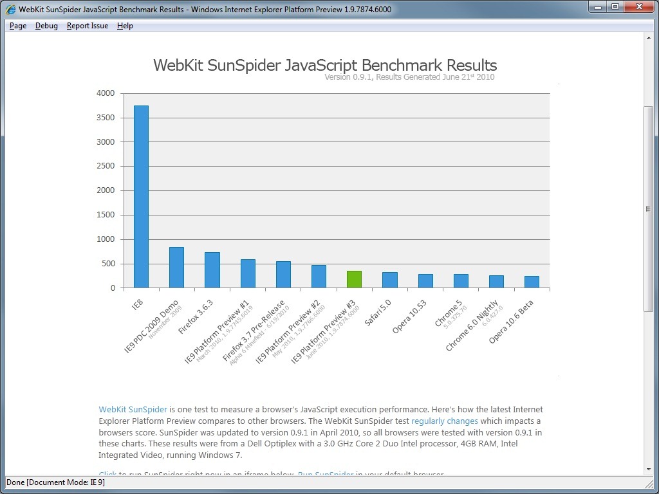Close the Platform Preview window
This screenshot has height=494, width=659.
[639, 6]
